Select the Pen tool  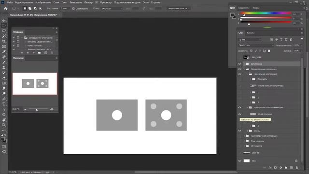[4, 99]
